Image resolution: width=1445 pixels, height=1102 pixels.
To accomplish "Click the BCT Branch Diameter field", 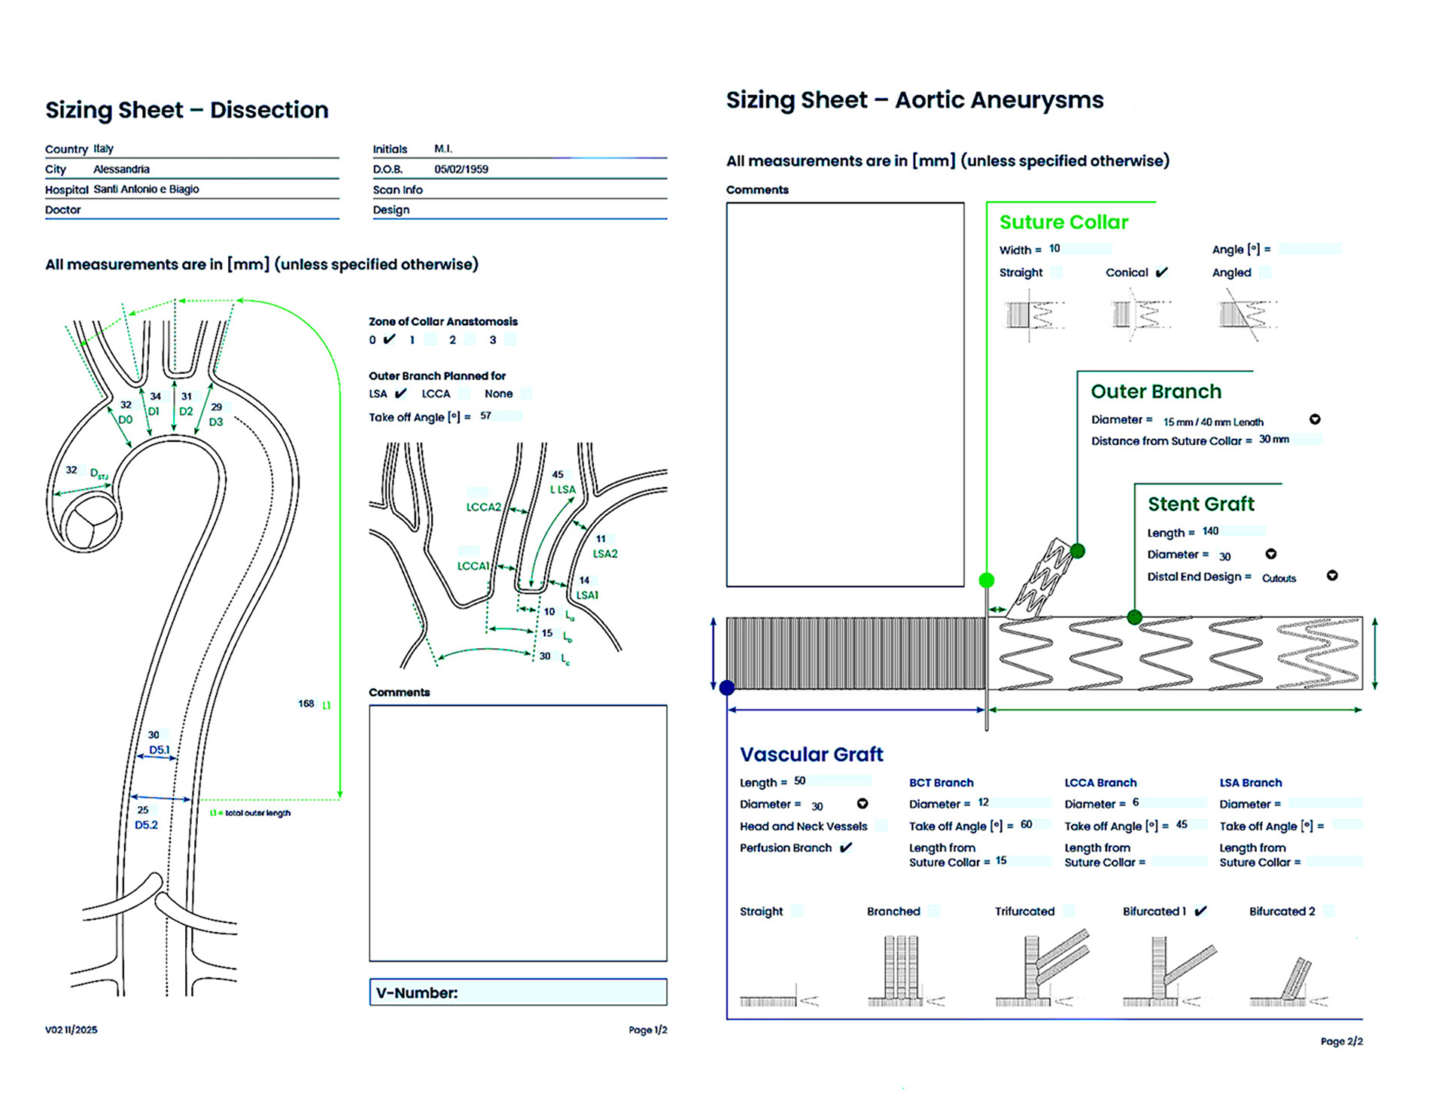I will pyautogui.click(x=1013, y=803).
